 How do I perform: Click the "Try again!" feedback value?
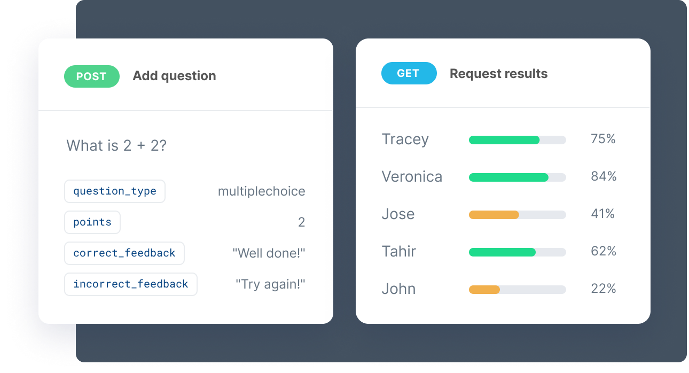[x=270, y=284]
